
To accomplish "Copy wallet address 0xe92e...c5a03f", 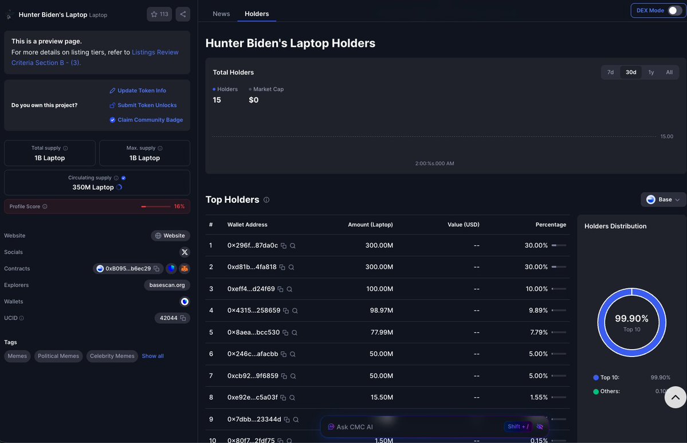I will tap(283, 397).
